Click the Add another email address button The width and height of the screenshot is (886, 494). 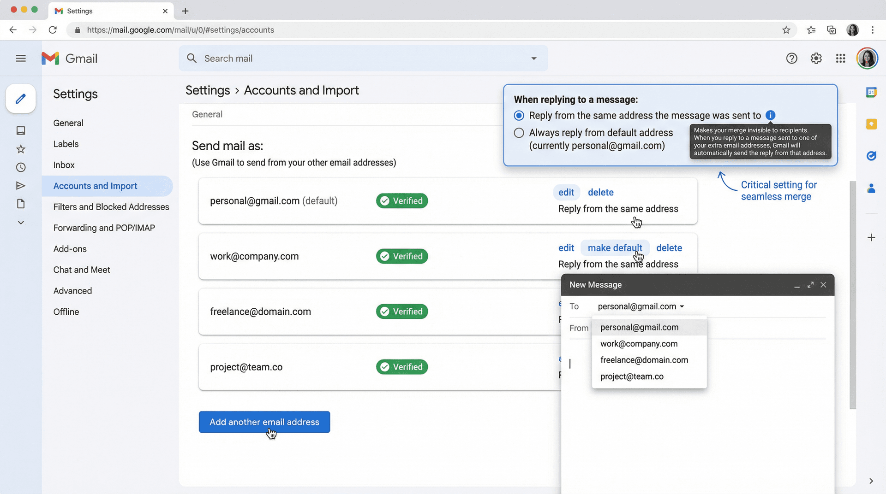[x=264, y=422]
